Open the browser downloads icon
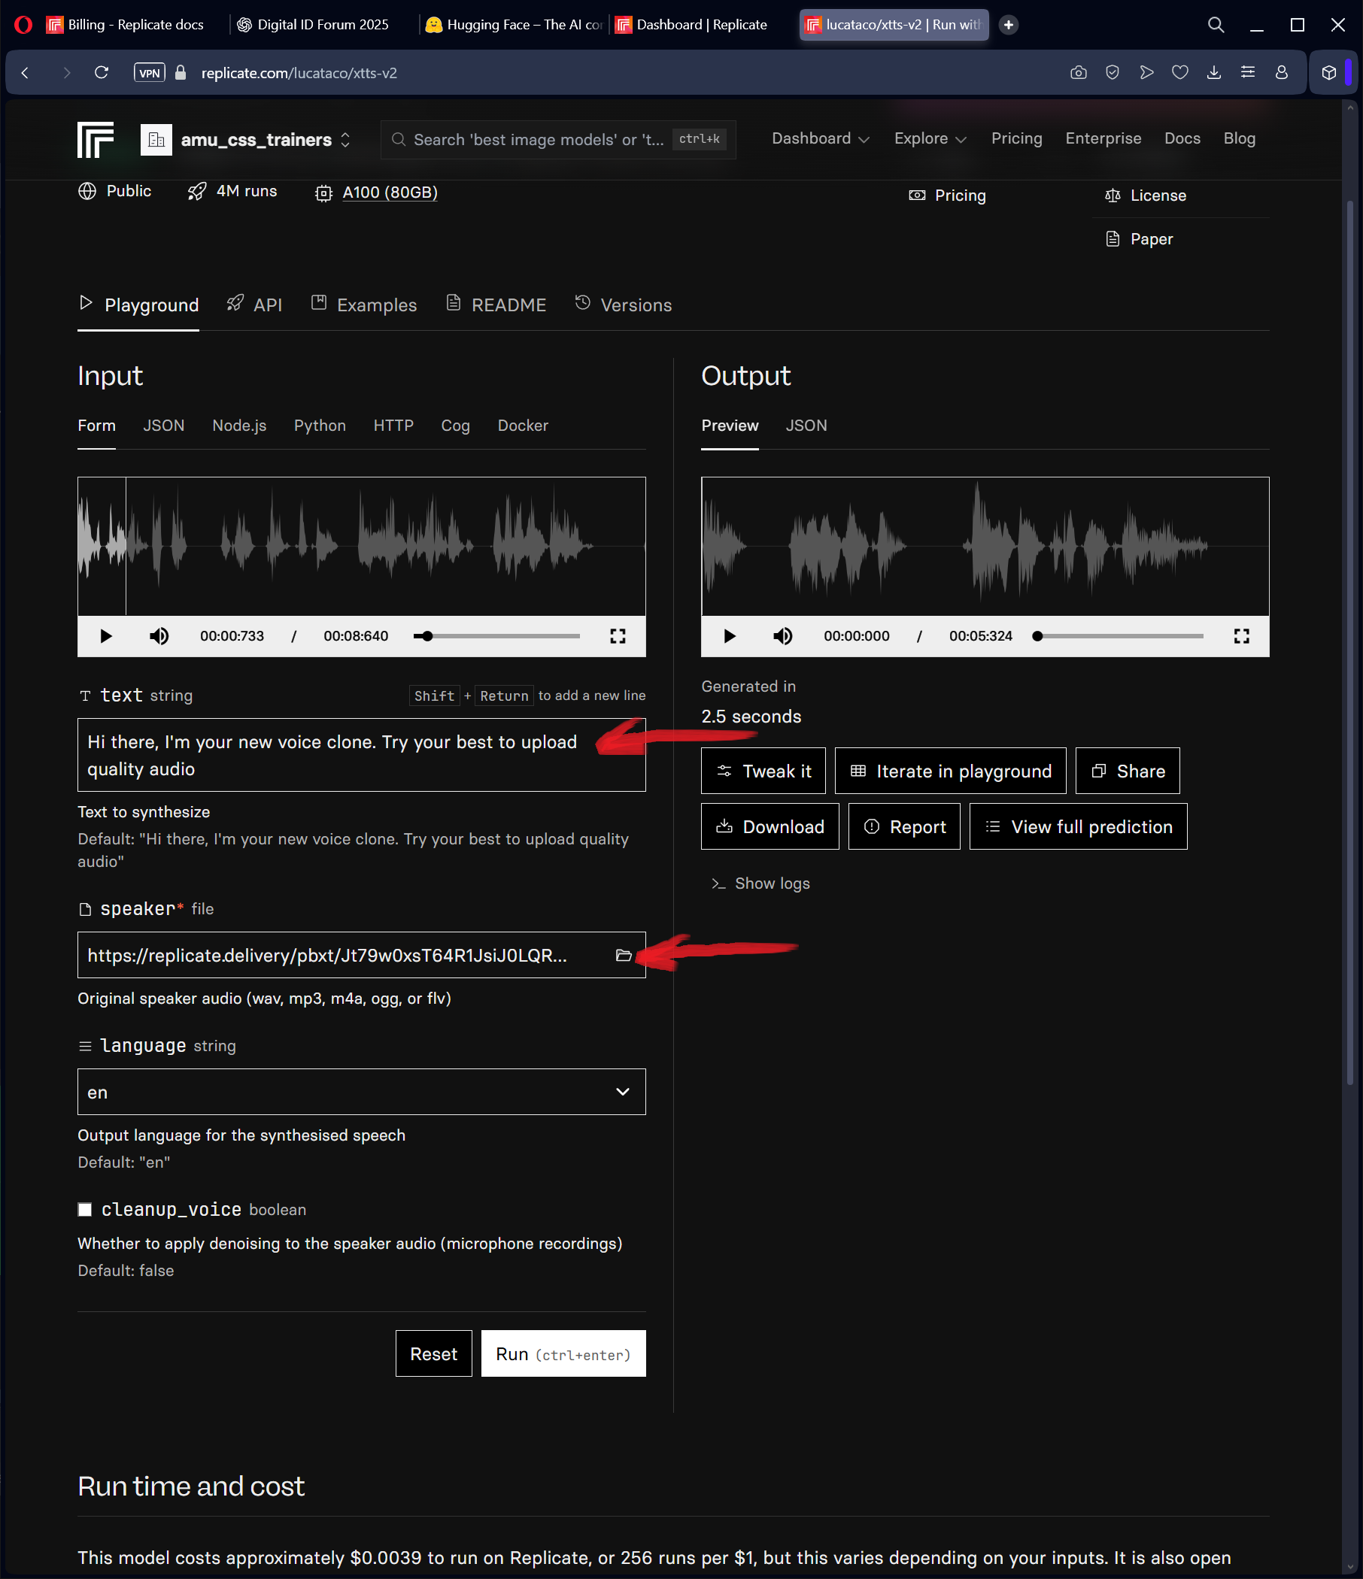The width and height of the screenshot is (1363, 1579). coord(1213,72)
